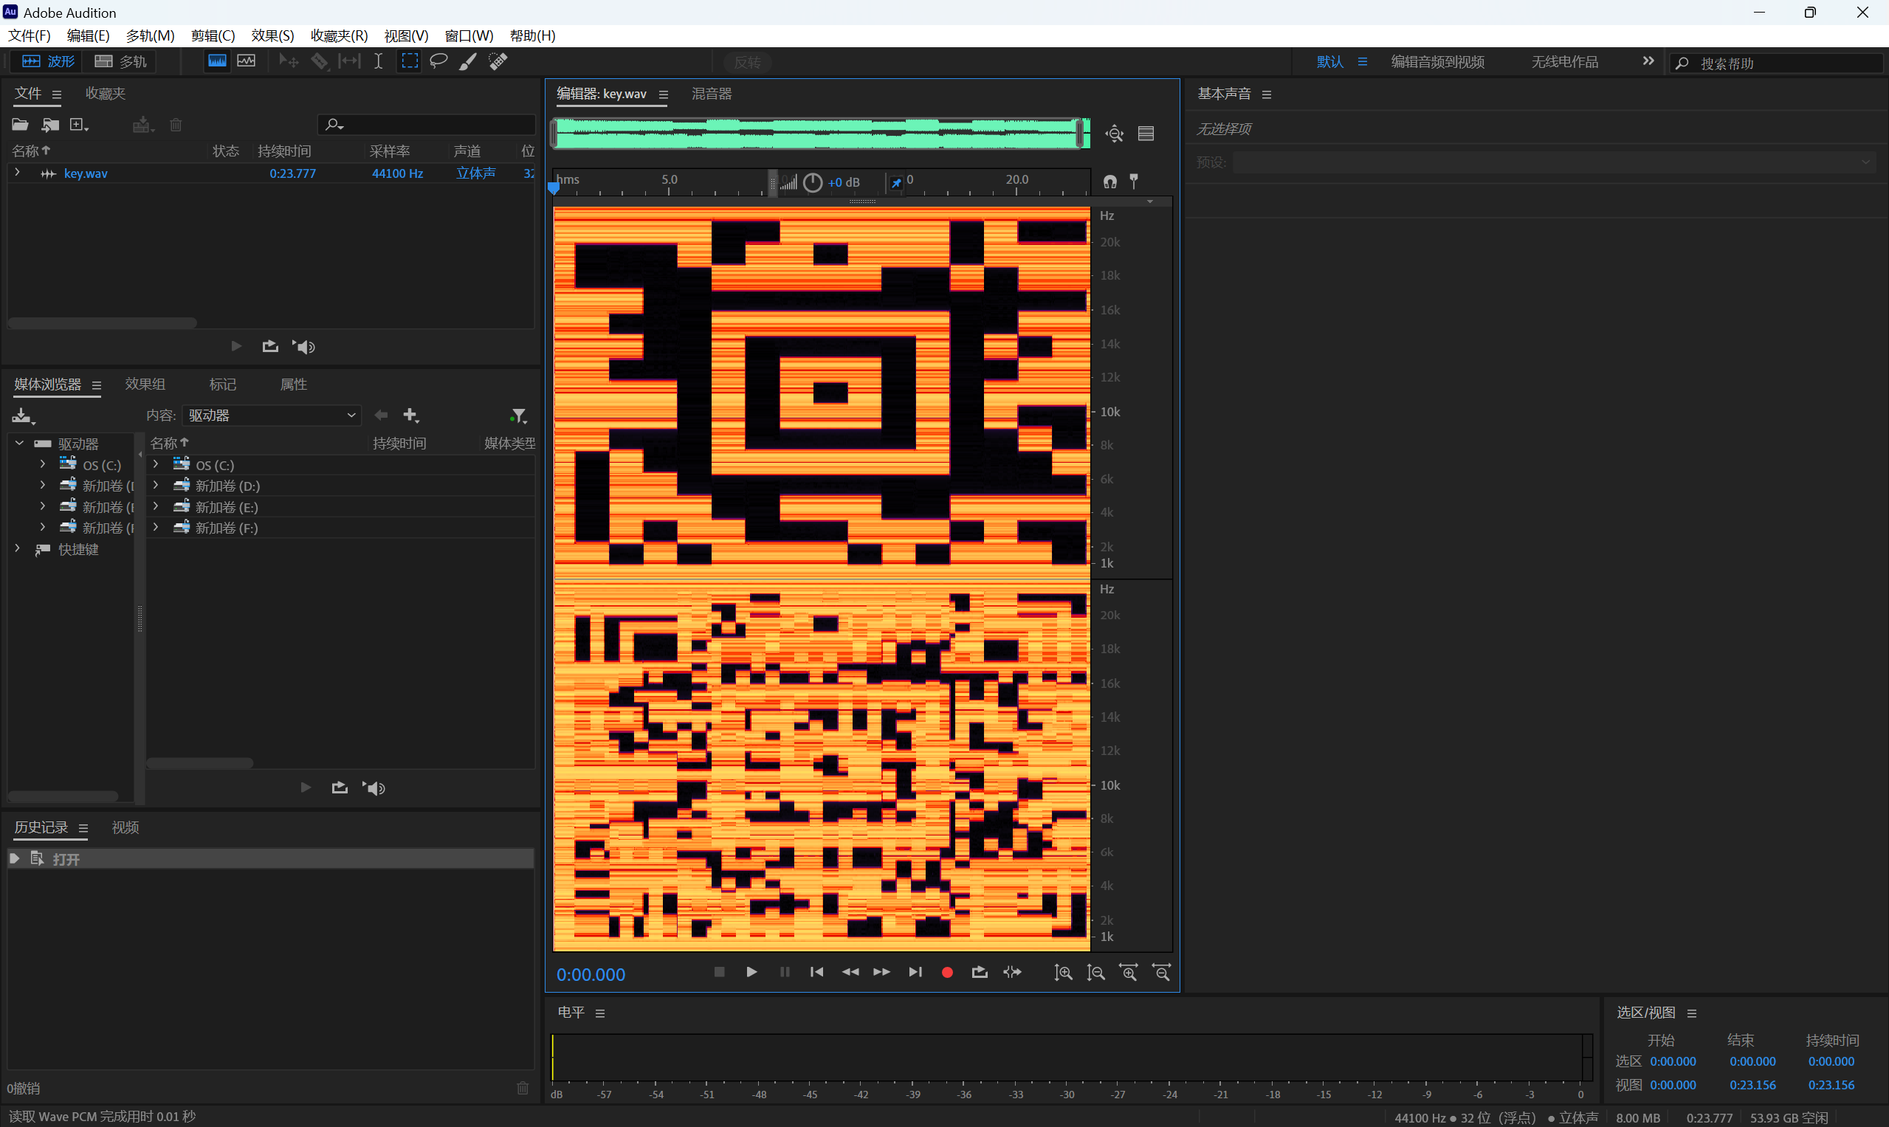This screenshot has width=1889, height=1127.
Task: Click the 0:00.000 timecode display
Action: (x=591, y=974)
